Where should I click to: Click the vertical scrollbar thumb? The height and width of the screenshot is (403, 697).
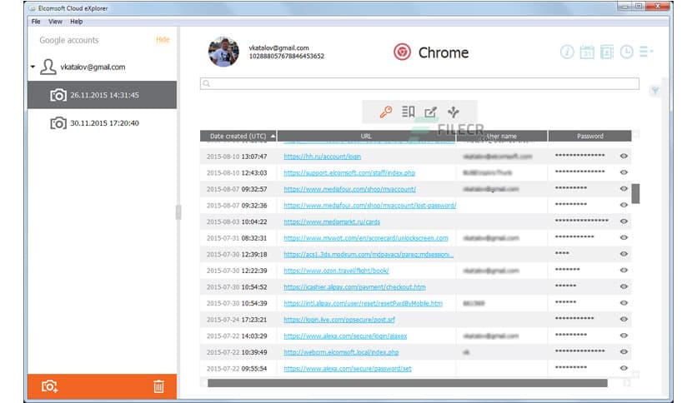(635, 193)
